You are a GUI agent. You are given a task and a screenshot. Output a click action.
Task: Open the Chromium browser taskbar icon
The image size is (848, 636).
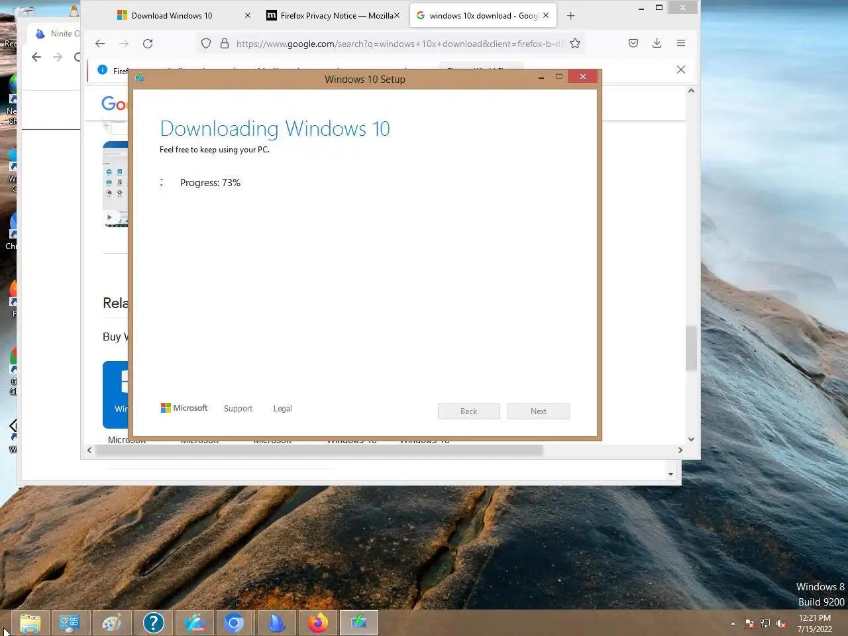[x=234, y=623]
